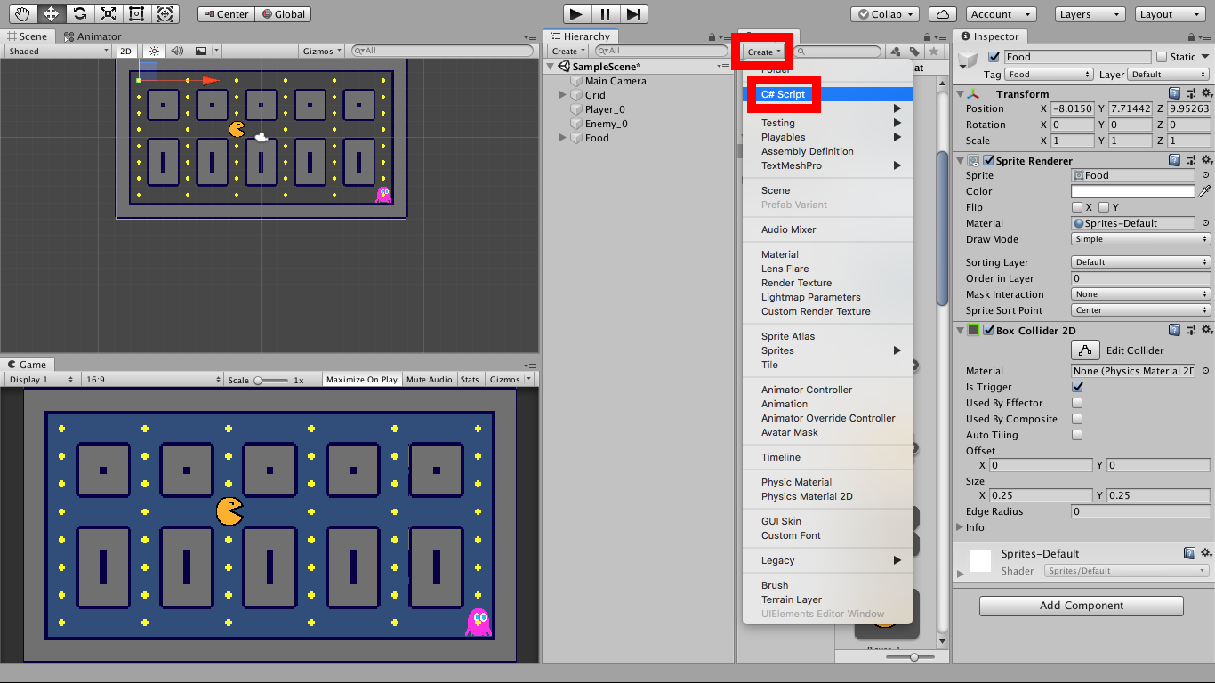Open the Material object picker
Screen dimensions: 1215x683
click(1205, 223)
